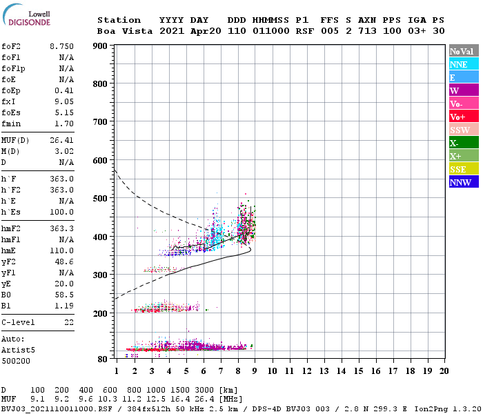Click the h`Es value 100.0
The image size is (483, 414).
[x=61, y=213]
